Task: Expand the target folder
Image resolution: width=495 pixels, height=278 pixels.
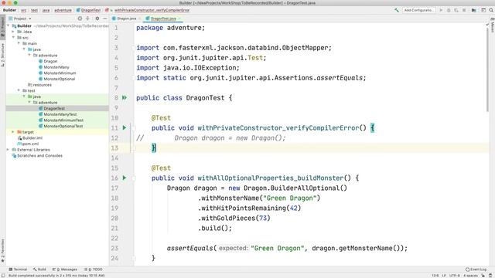Action: pos(13,132)
